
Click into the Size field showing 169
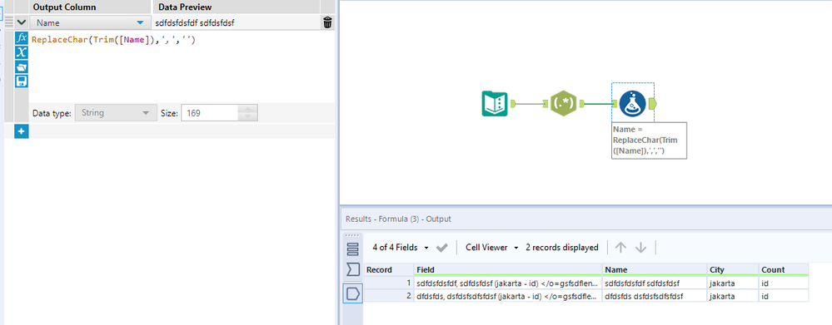210,113
